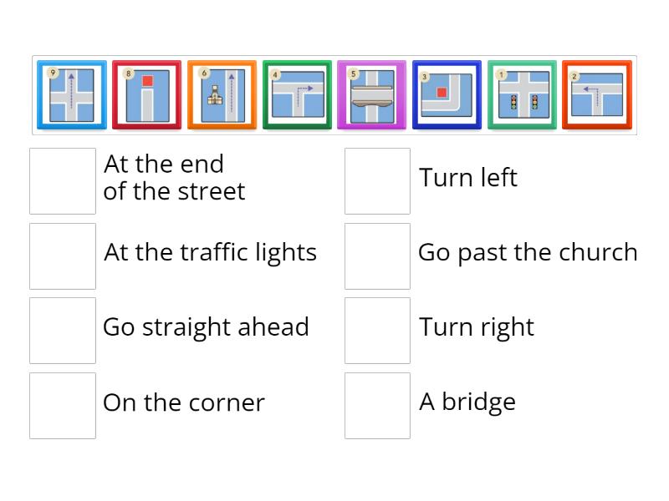This screenshot has height=501, width=669.
Task: Click the answer box beside Go past the church
Action: [x=377, y=256]
